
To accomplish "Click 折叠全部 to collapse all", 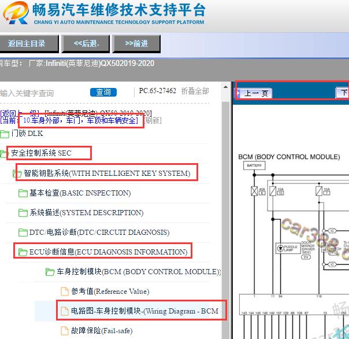I will point(195,91).
